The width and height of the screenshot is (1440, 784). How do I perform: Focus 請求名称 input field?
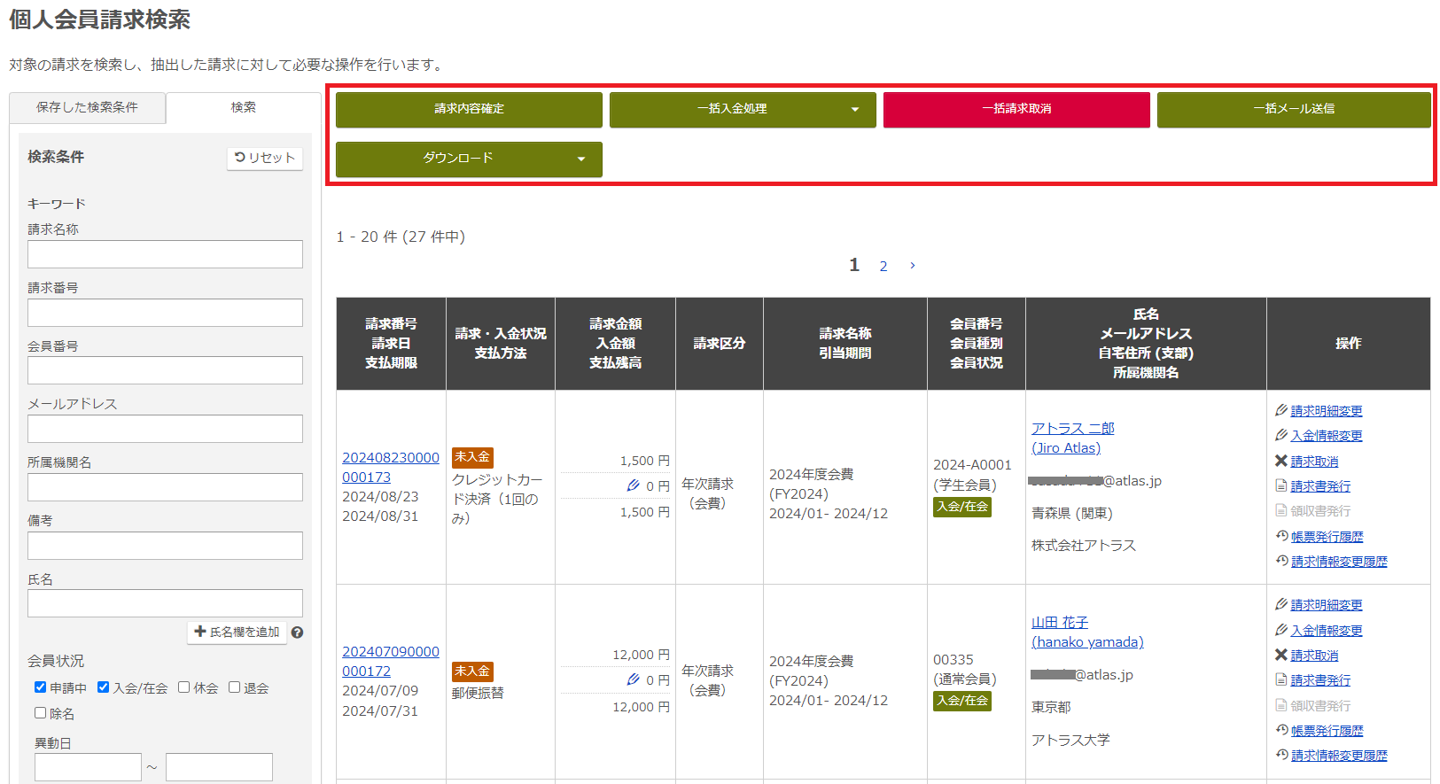tap(165, 254)
